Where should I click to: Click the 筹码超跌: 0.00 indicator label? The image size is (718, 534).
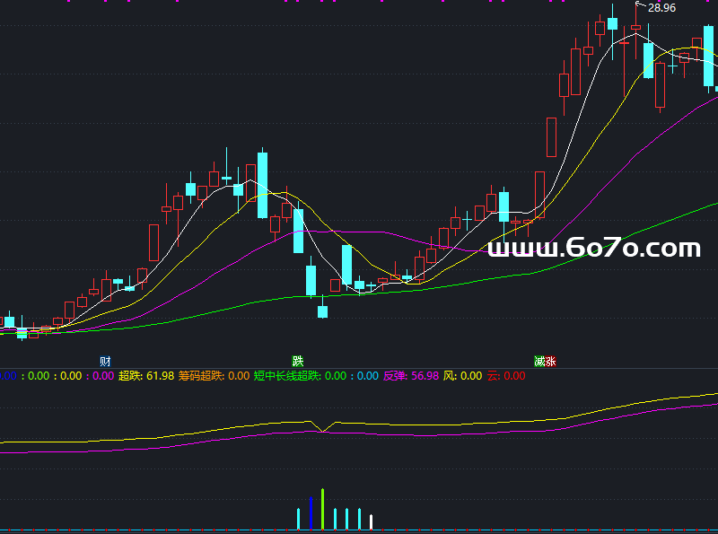214,376
